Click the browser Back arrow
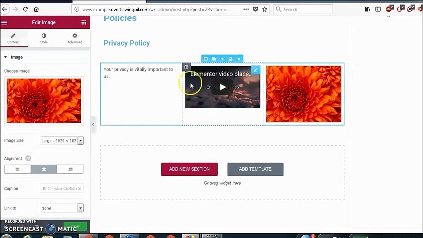The image size is (423, 238). 4,9
